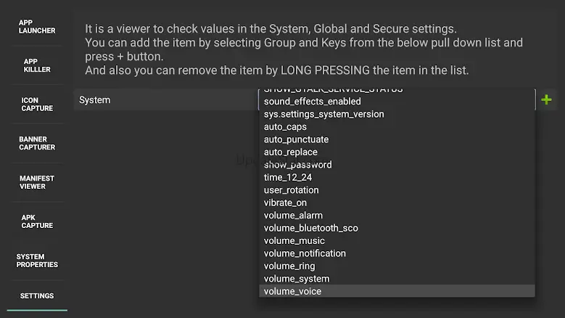Viewport: 565px width, 318px height.
Task: Open Banner Capturer section
Action: click(x=37, y=143)
